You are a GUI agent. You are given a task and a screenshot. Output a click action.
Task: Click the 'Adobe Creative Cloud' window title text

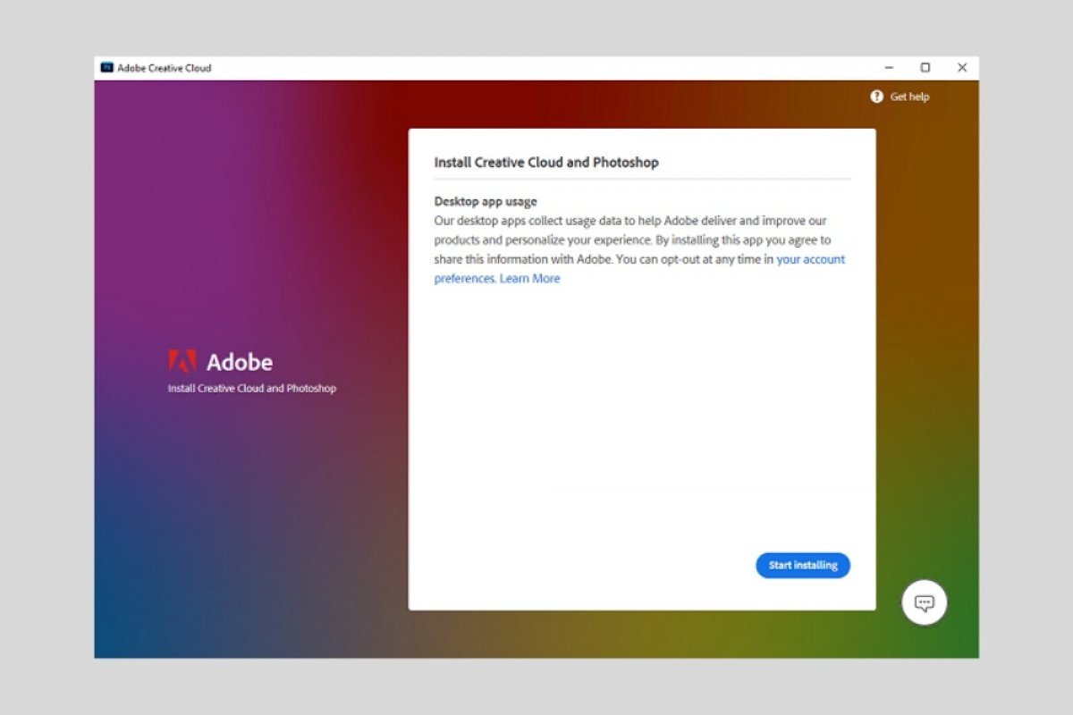pyautogui.click(x=165, y=68)
